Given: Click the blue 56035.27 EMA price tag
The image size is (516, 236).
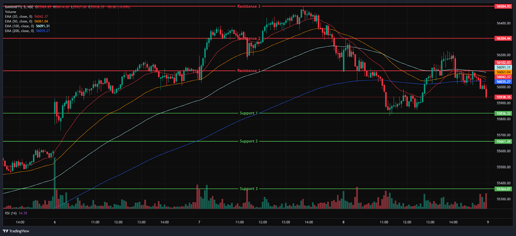Looking at the screenshot, I should 503,82.
